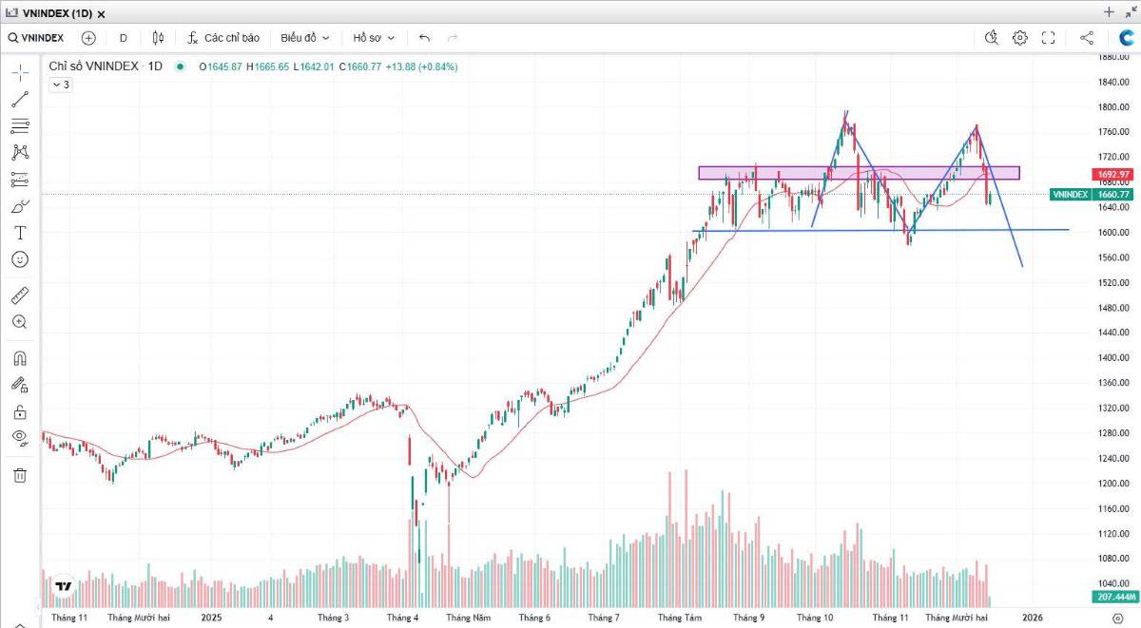Toggle lock all drawing tools
The width and height of the screenshot is (1141, 628).
20,411
